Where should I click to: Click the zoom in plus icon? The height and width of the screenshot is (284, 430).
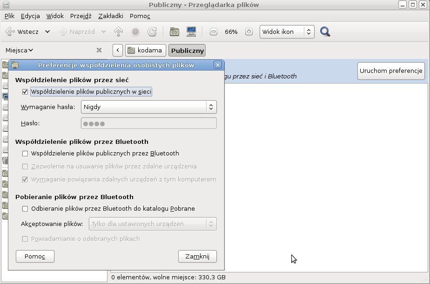click(x=249, y=32)
